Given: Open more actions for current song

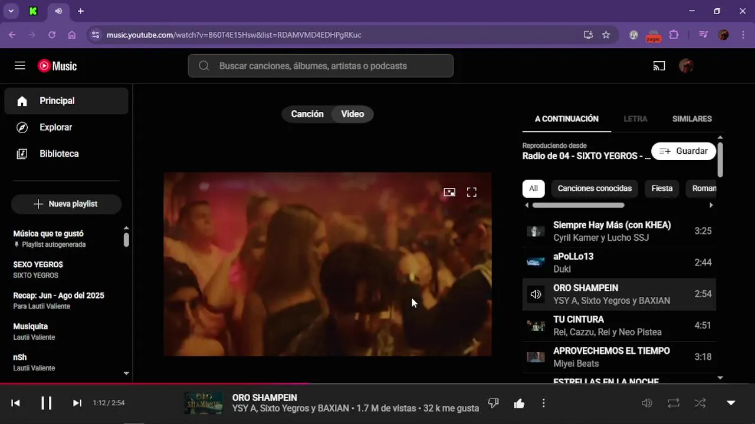Looking at the screenshot, I should [x=543, y=403].
